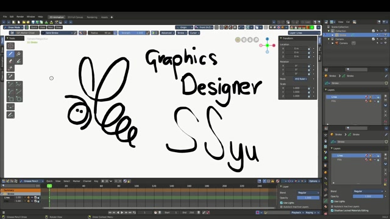Select the Eyedropper tool

tap(10, 76)
